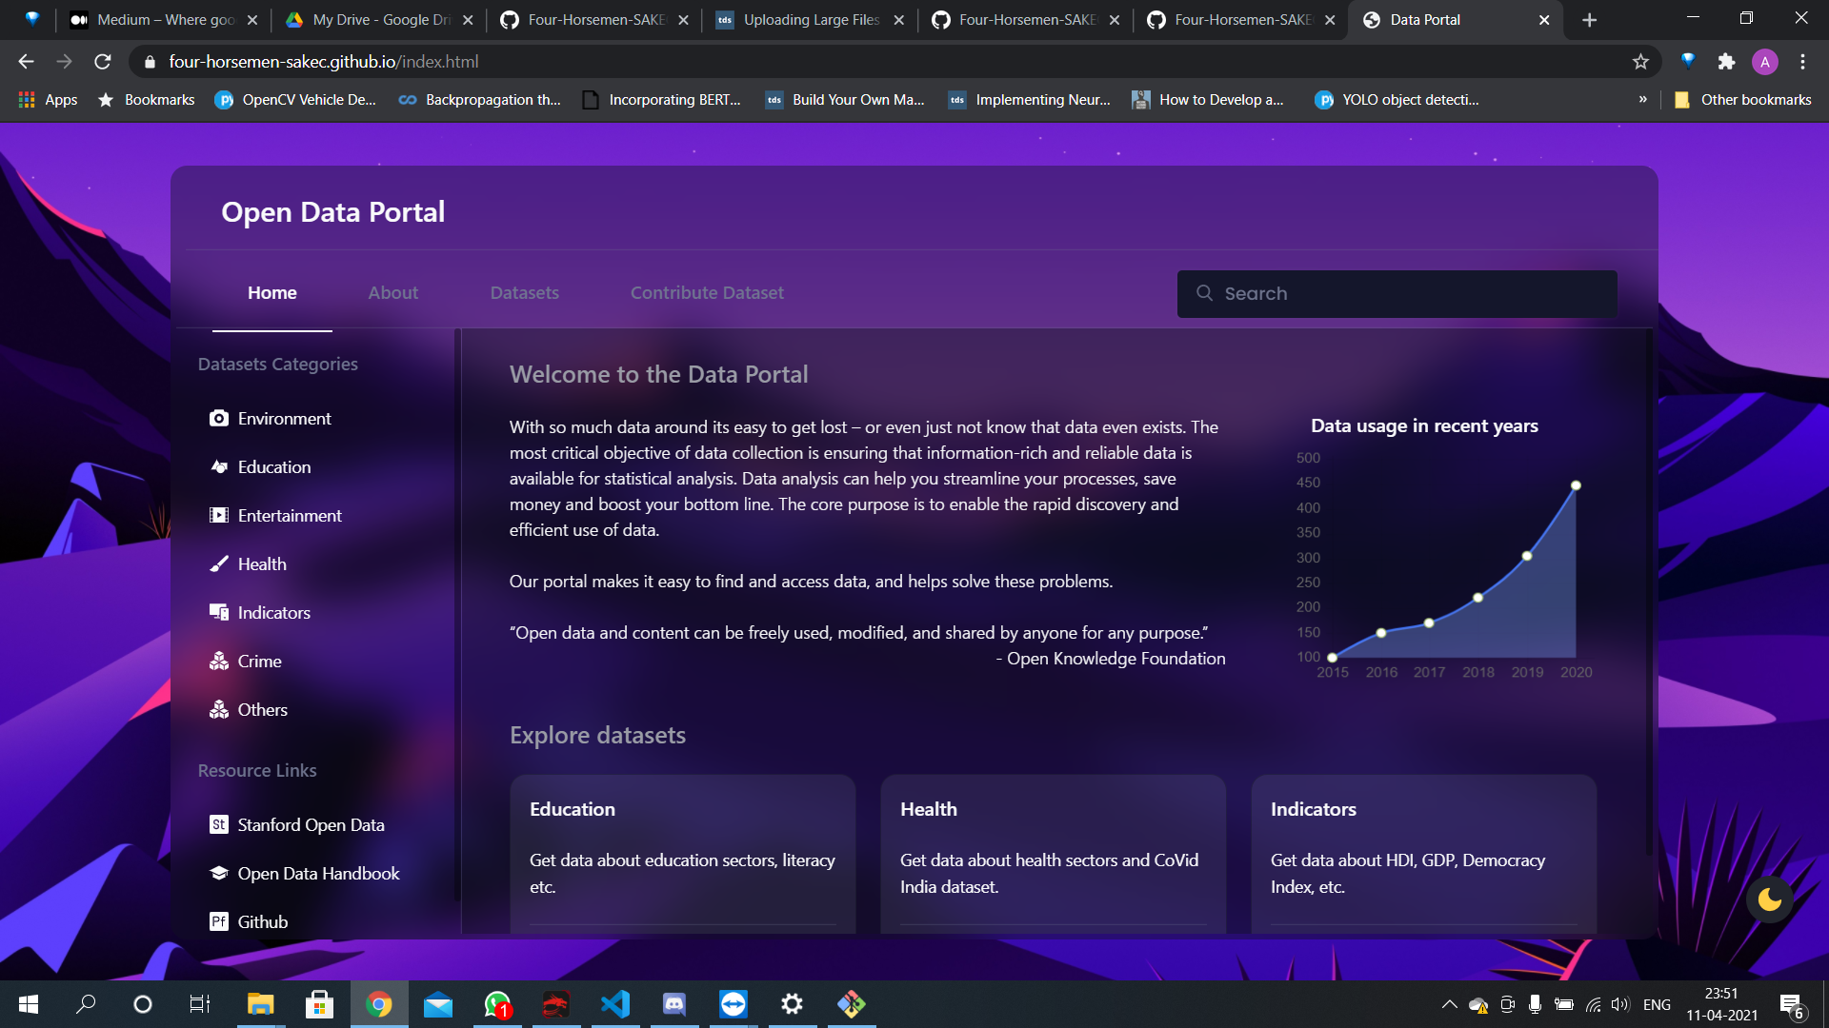Open Chrome three-dot menu
This screenshot has width=1829, height=1028.
pos(1802,62)
